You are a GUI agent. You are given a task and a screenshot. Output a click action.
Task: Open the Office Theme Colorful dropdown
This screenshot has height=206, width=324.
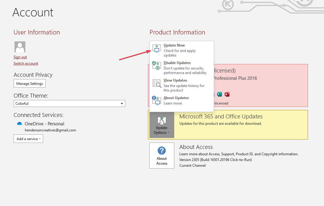pos(69,104)
